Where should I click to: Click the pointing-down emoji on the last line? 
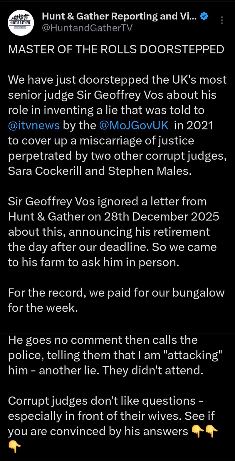[x=14, y=447]
